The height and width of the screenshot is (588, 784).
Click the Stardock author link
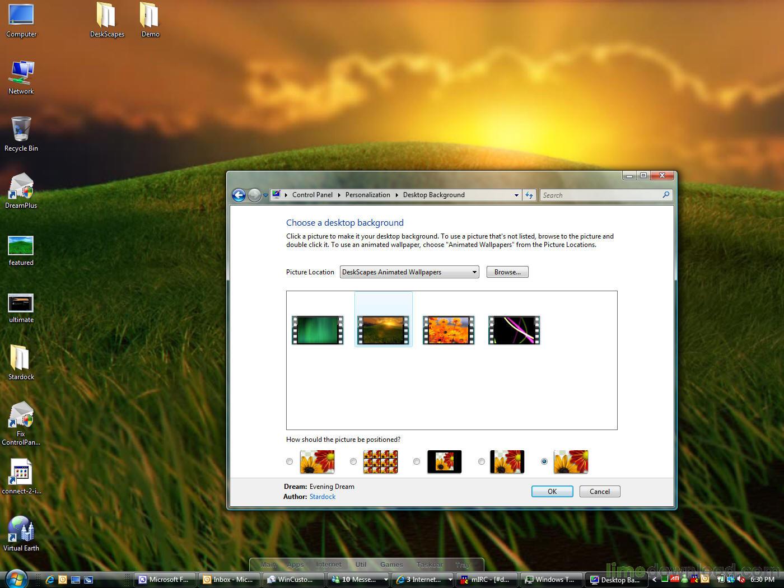[x=322, y=497]
